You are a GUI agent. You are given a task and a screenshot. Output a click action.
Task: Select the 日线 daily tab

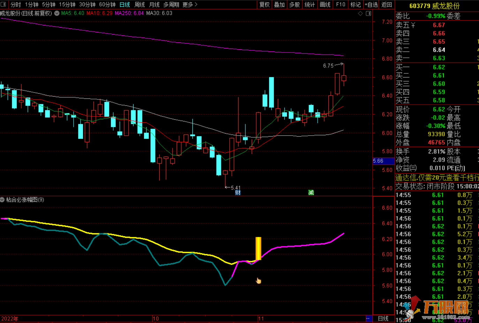[x=125, y=5]
